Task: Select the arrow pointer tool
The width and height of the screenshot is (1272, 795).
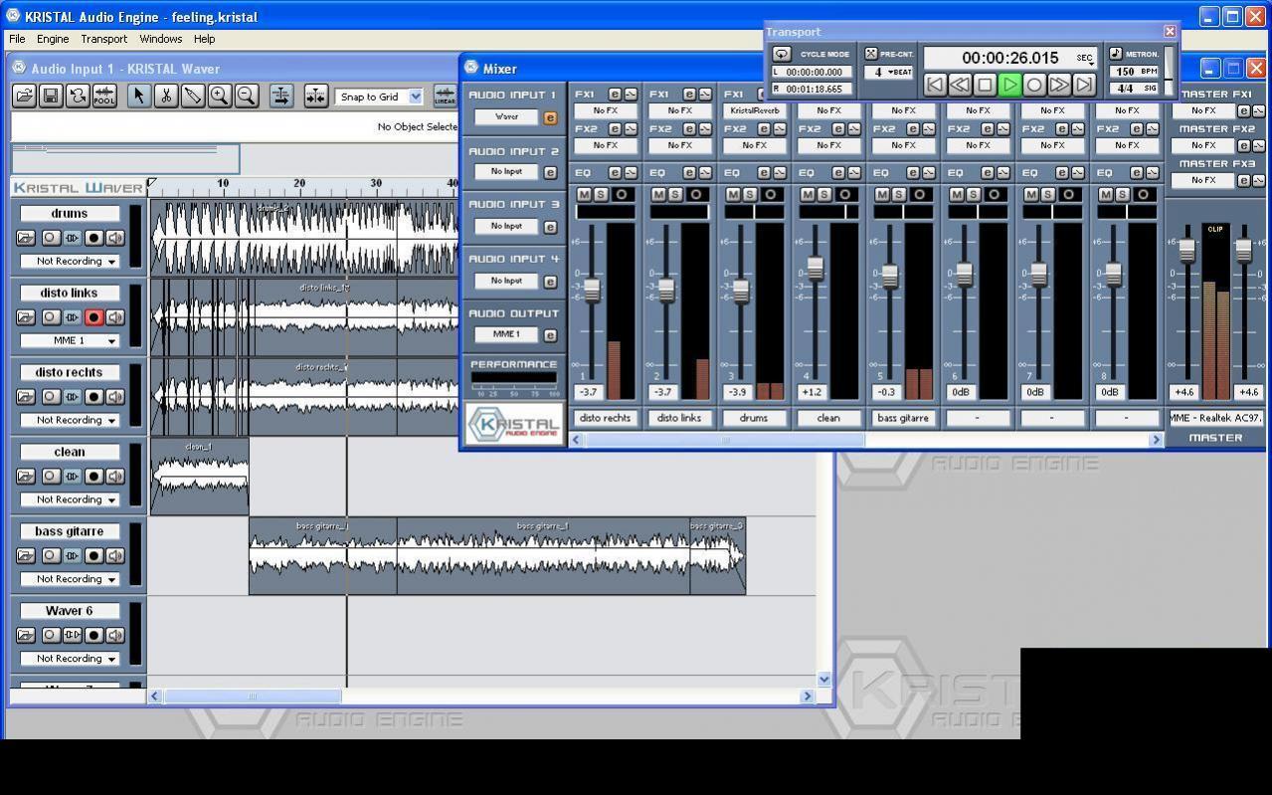Action: pyautogui.click(x=139, y=97)
